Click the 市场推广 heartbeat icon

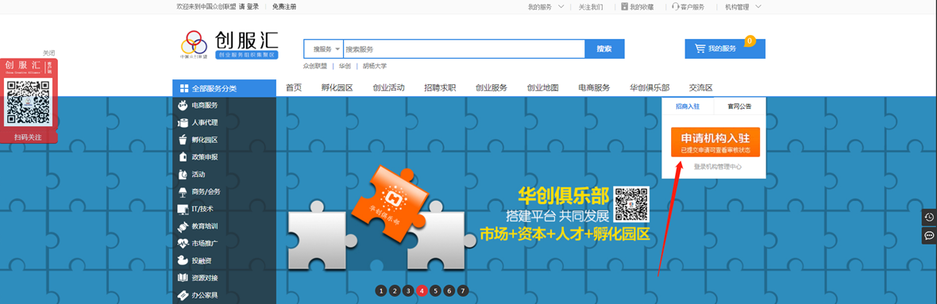pos(183,243)
